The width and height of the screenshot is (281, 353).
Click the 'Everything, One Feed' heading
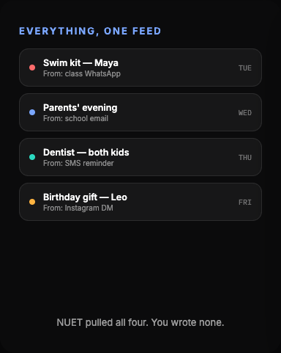pyautogui.click(x=90, y=31)
